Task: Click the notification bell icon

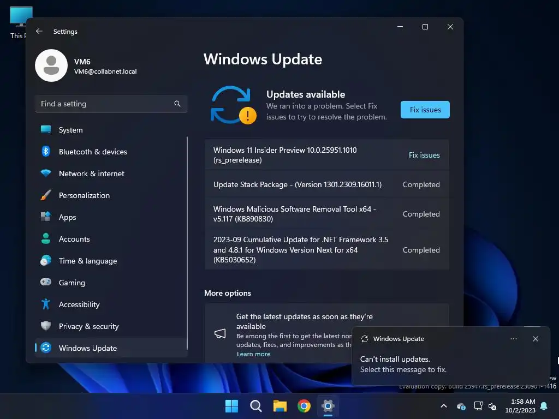Action: [x=544, y=406]
